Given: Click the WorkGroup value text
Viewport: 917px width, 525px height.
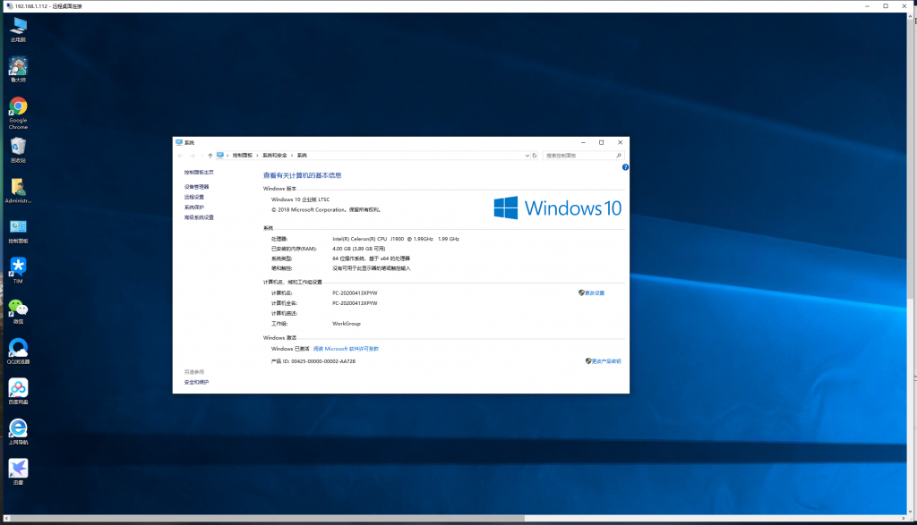Looking at the screenshot, I should 347,324.
